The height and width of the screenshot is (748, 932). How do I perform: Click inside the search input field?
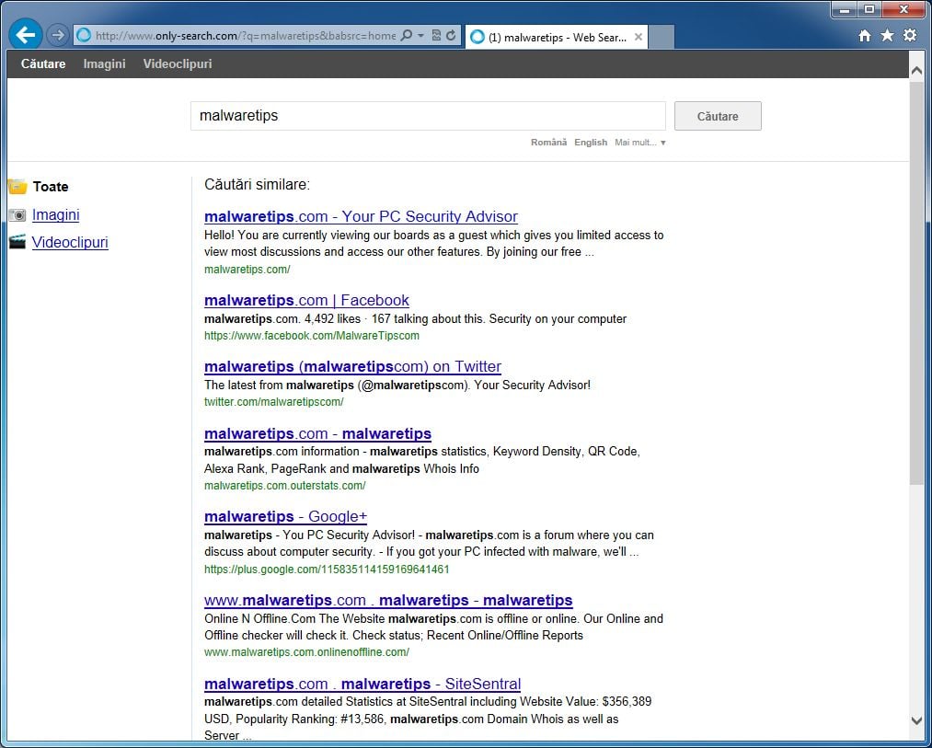(x=428, y=116)
